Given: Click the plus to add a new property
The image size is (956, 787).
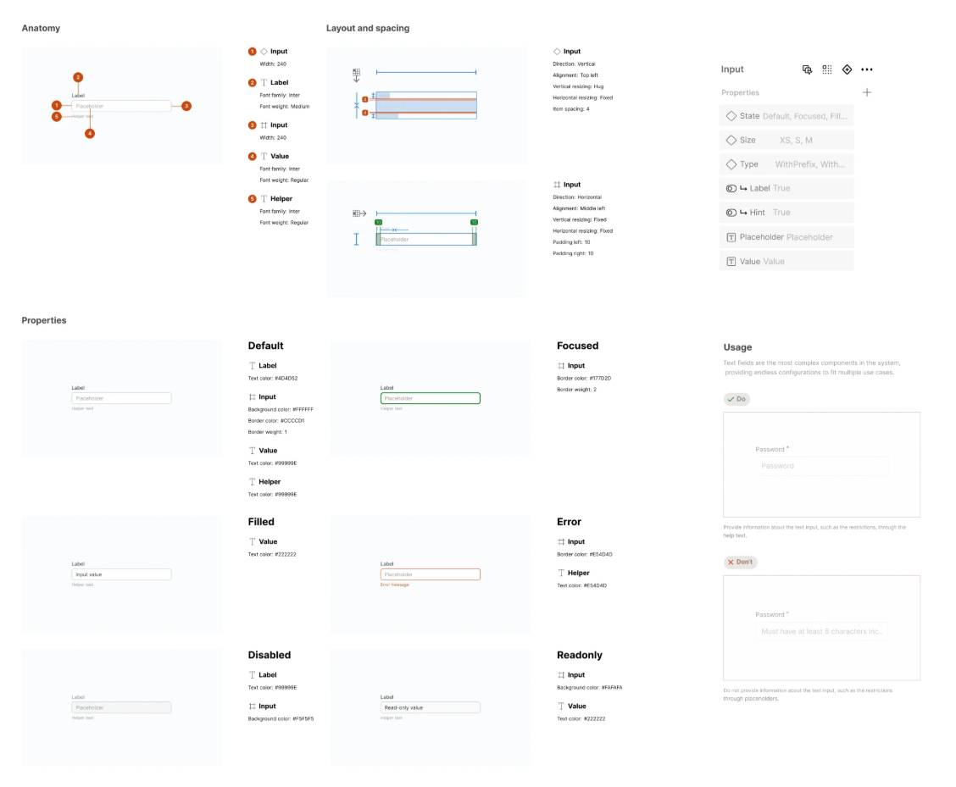Looking at the screenshot, I should pyautogui.click(x=867, y=92).
